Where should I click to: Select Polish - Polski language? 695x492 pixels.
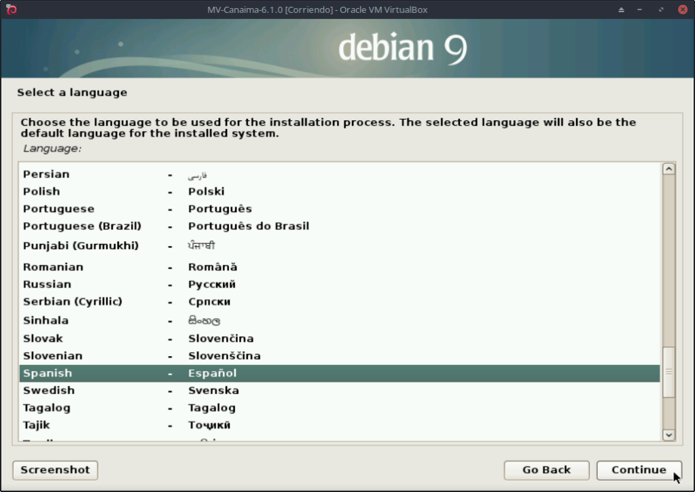[41, 192]
